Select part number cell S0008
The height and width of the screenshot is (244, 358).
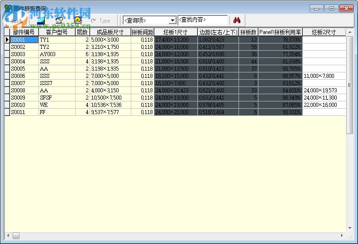[x=24, y=91]
